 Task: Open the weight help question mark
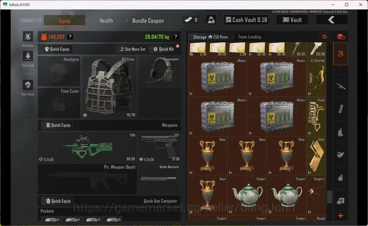(175, 37)
